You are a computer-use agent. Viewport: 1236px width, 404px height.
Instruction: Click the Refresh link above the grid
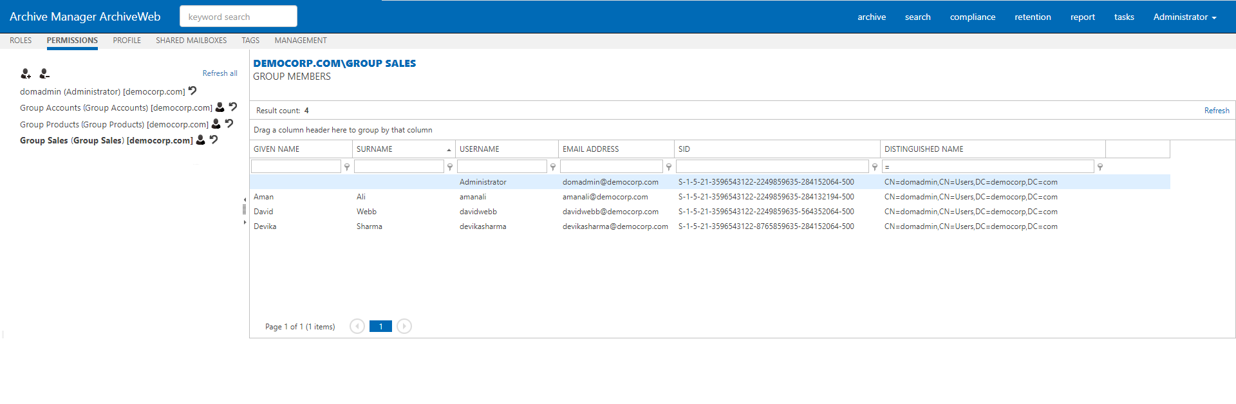coord(1216,111)
